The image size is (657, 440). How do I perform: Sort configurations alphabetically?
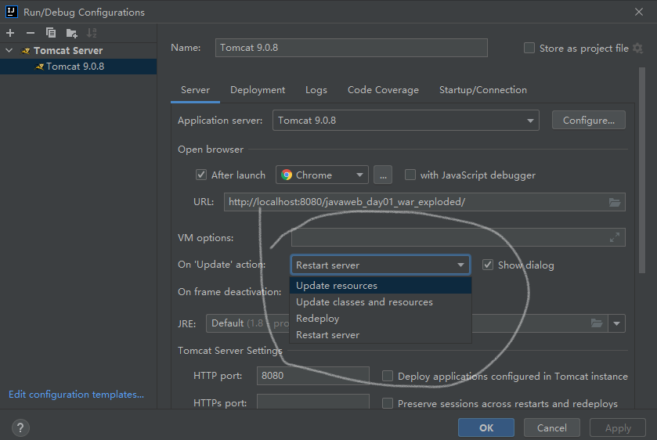(92, 33)
